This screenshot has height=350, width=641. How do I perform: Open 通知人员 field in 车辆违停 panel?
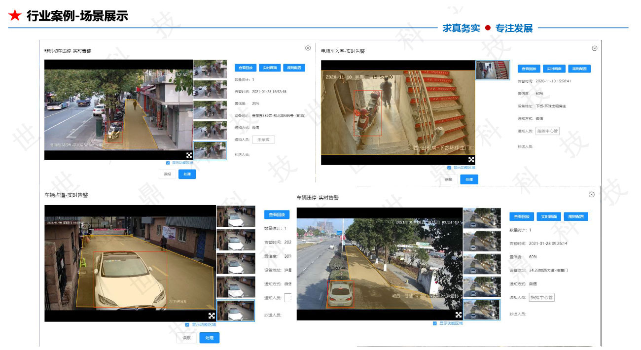(541, 297)
